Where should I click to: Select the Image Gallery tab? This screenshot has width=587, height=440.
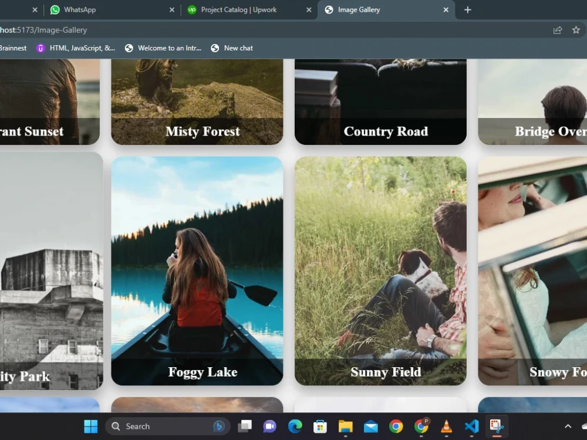click(386, 10)
